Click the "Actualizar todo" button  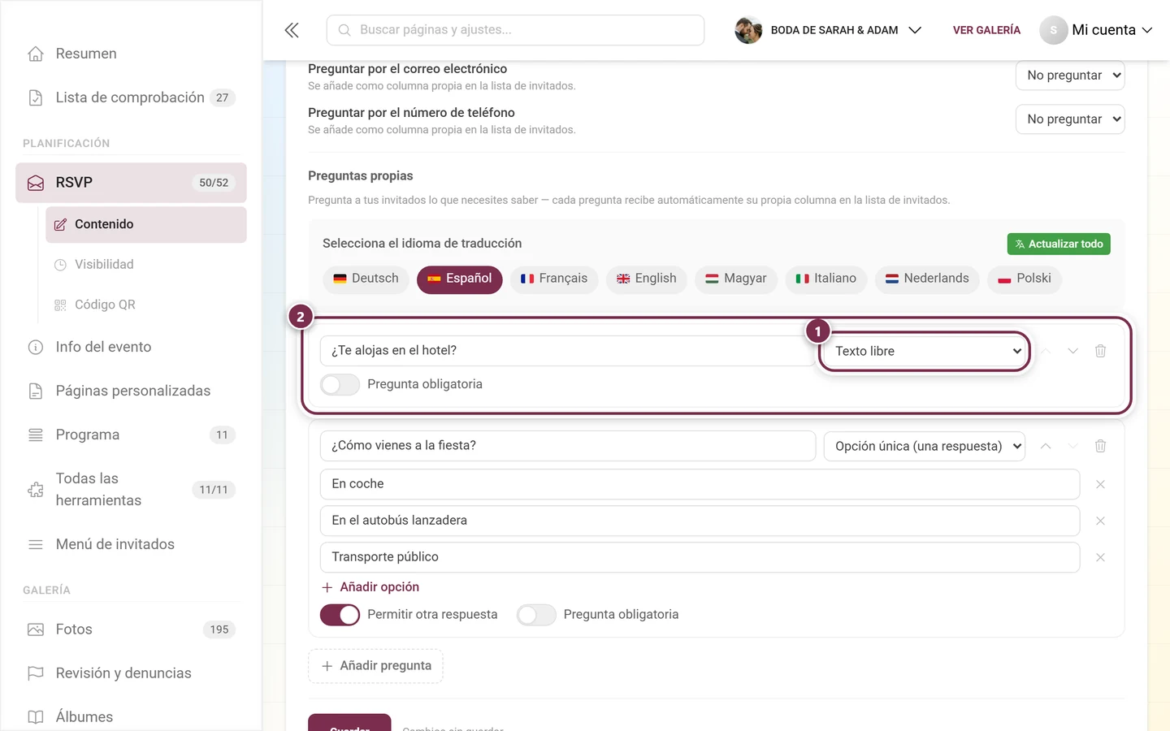pyautogui.click(x=1059, y=244)
